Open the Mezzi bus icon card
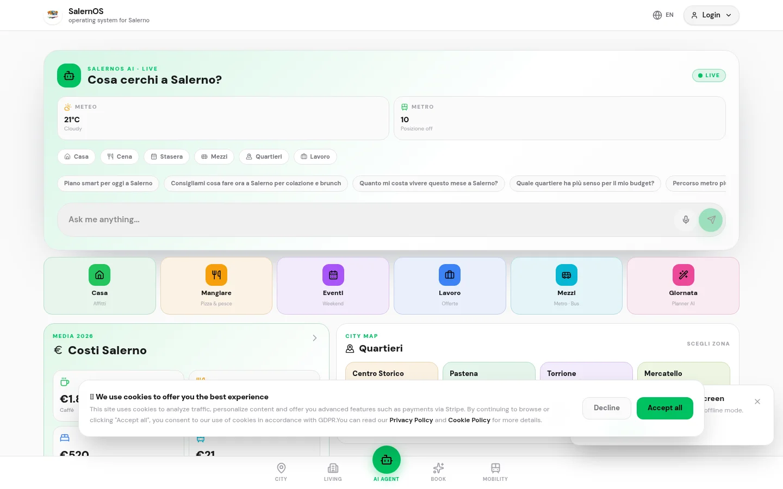Image resolution: width=783 pixels, height=489 pixels. click(x=567, y=286)
